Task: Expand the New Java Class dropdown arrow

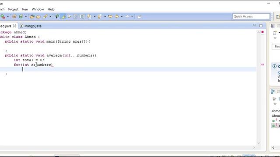Action: coord(26,17)
